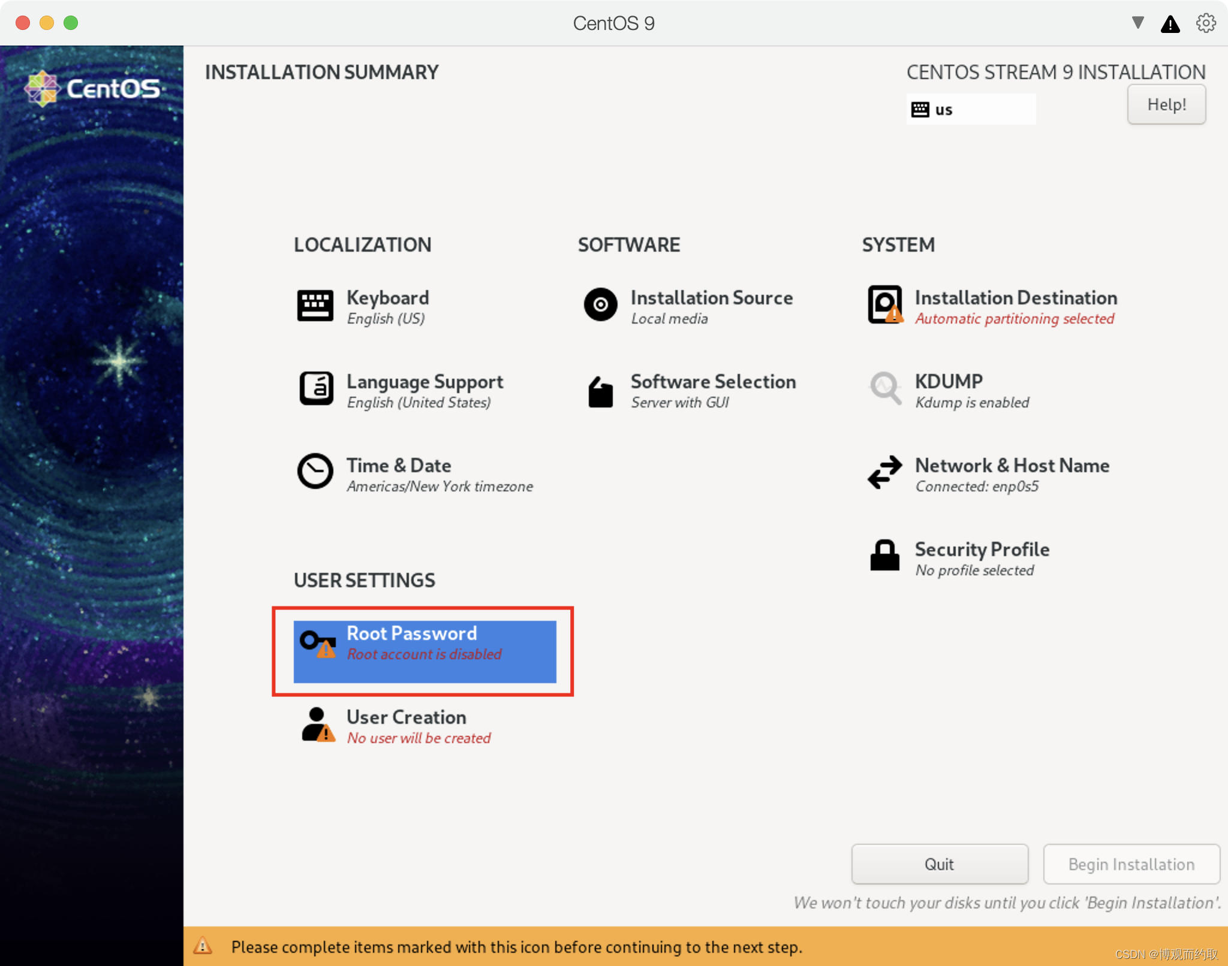Screen dimensions: 1228x966
Task: Click 'Local media' text
Action: click(669, 319)
